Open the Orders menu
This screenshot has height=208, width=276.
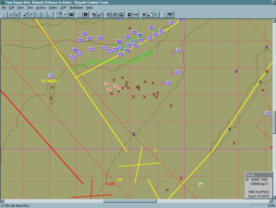pos(53,8)
